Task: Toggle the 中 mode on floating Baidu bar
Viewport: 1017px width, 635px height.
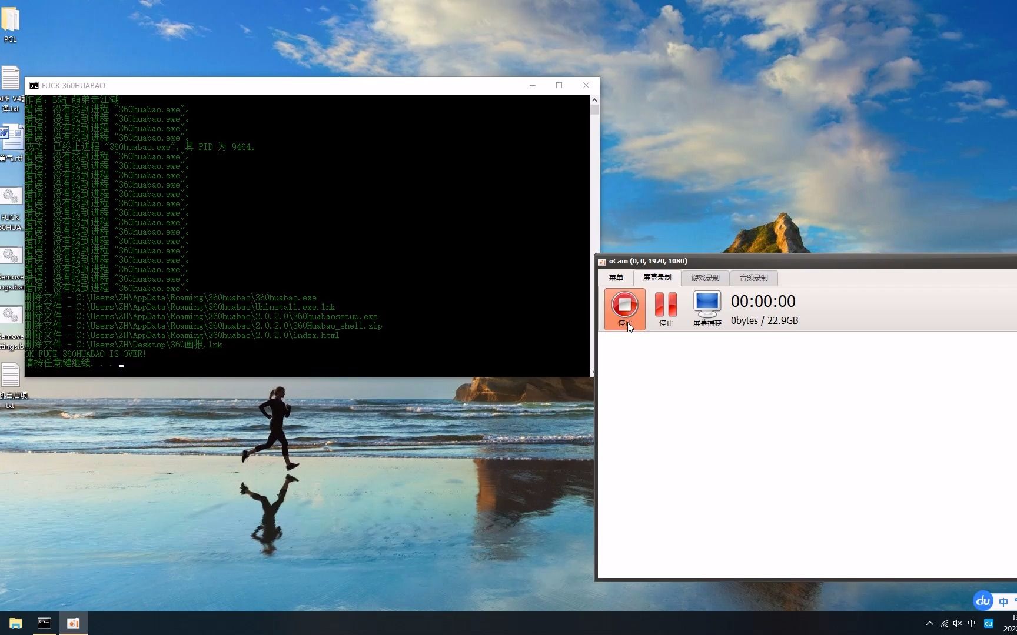Action: click(1003, 601)
